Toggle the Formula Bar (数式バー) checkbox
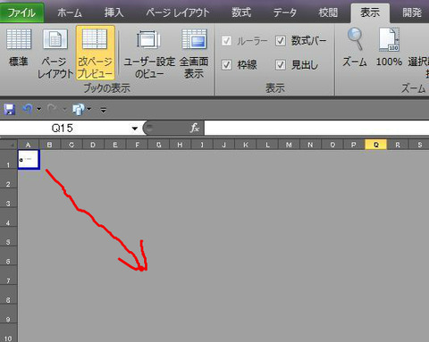This screenshot has height=342, width=429. (281, 40)
